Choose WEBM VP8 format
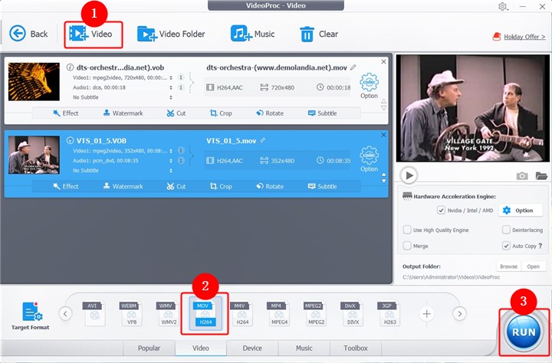The width and height of the screenshot is (552, 363). pyautogui.click(x=130, y=313)
